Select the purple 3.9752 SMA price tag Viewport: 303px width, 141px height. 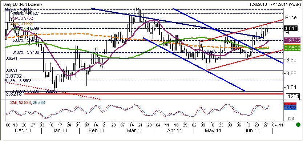pyautogui.click(x=292, y=41)
